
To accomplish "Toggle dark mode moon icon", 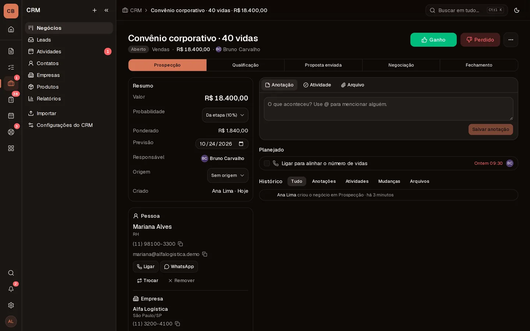I will (517, 10).
